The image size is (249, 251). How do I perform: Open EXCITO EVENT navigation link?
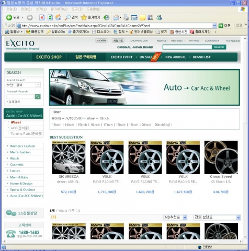(121, 57)
